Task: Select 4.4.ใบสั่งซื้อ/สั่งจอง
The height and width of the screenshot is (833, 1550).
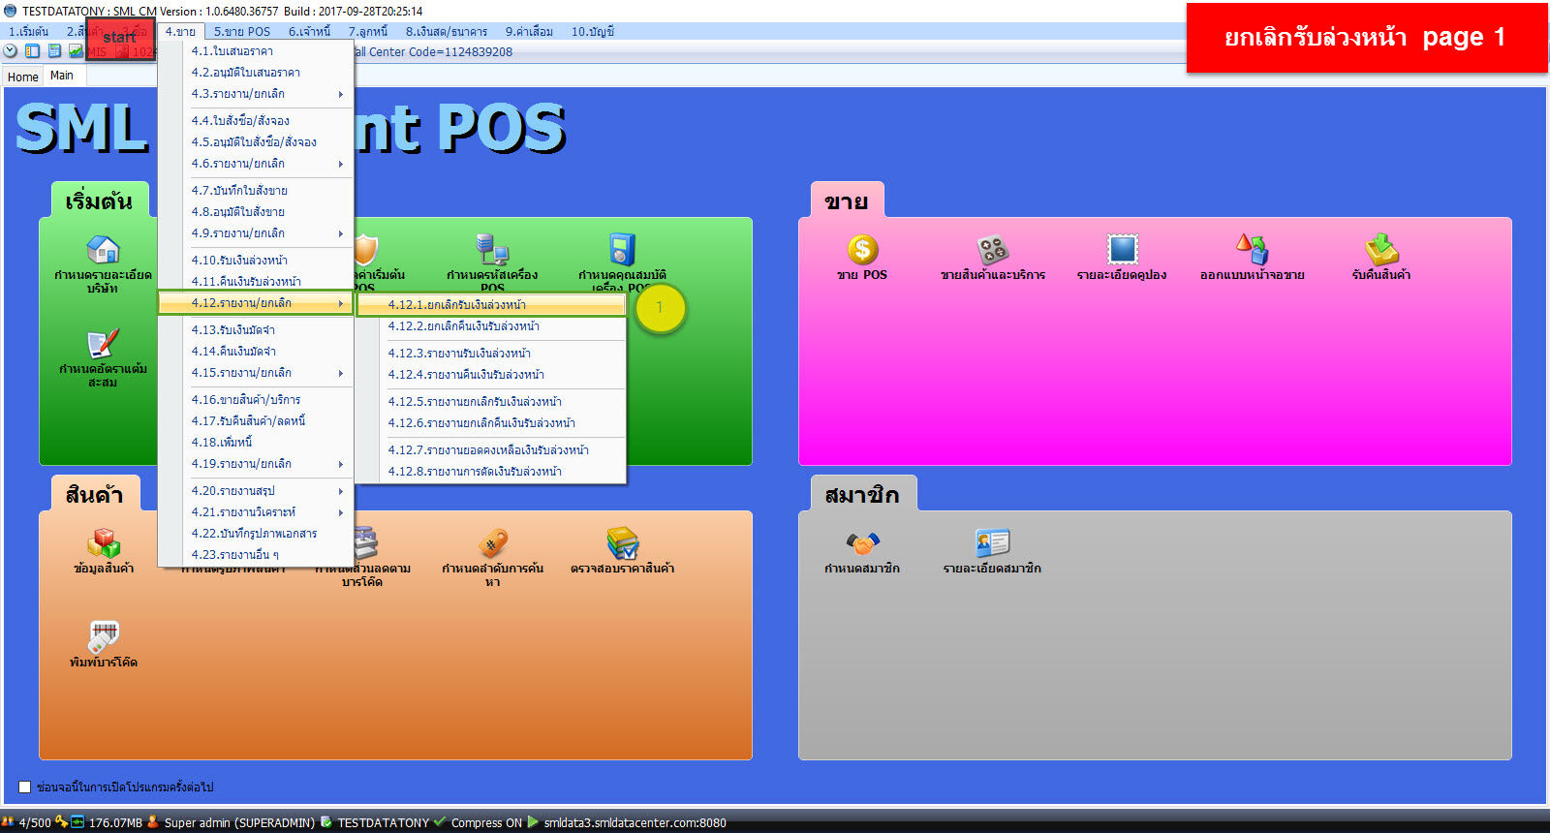Action: click(255, 121)
